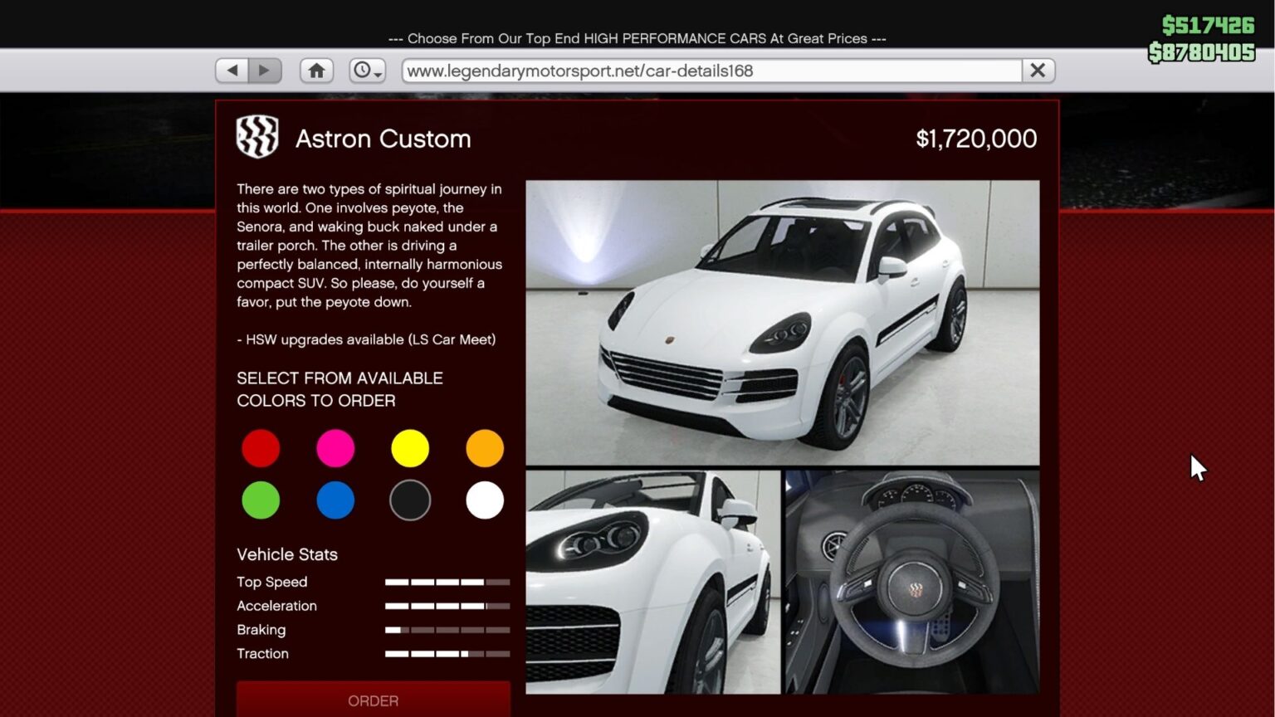Image resolution: width=1275 pixels, height=717 pixels.
Task: Select the red paint color
Action: point(261,448)
